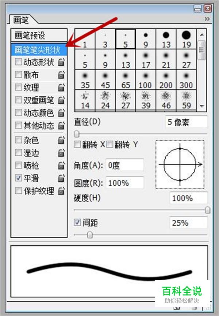219x316 pixels.
Task: Toggle the lock icon for 湿边
Action: coord(61,153)
